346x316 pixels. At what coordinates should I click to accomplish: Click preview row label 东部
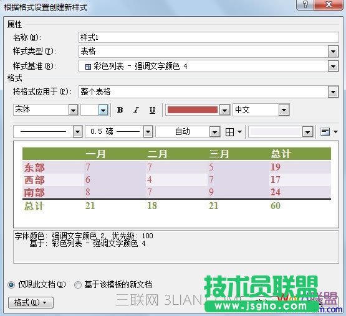tap(34, 167)
